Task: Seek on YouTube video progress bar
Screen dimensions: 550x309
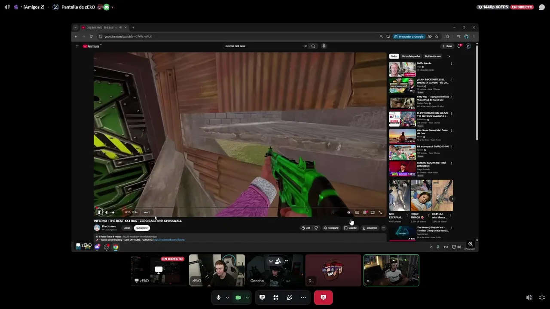Action: 240,207
